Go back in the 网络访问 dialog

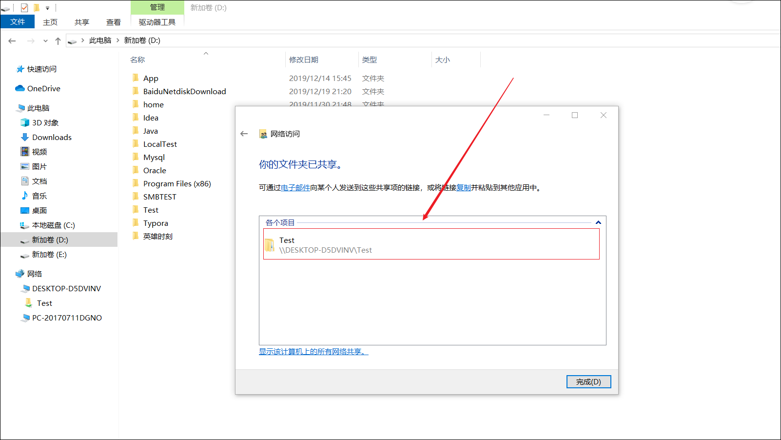pos(244,134)
